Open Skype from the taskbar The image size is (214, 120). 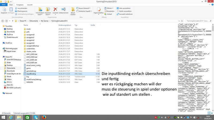pyautogui.click(x=35, y=117)
